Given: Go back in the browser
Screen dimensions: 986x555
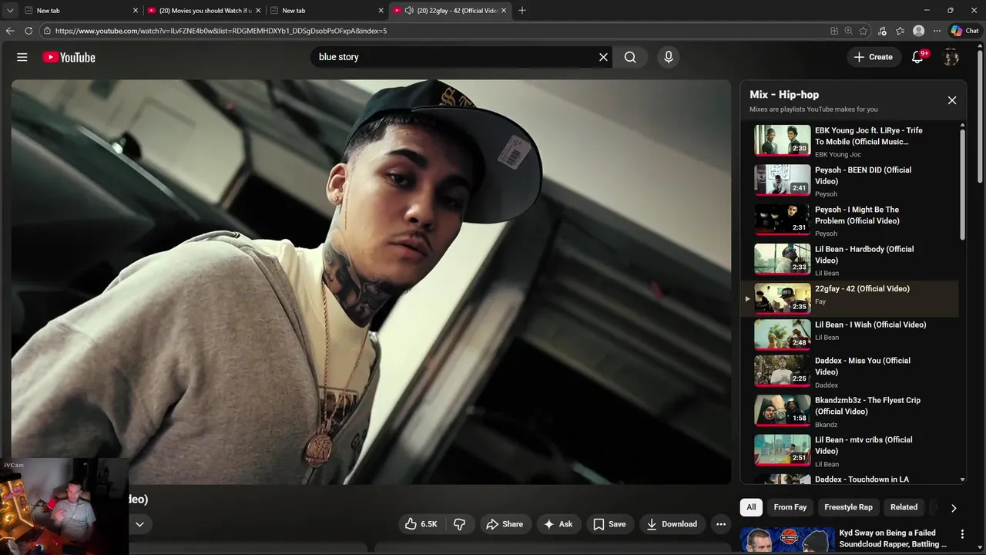Looking at the screenshot, I should tap(10, 31).
